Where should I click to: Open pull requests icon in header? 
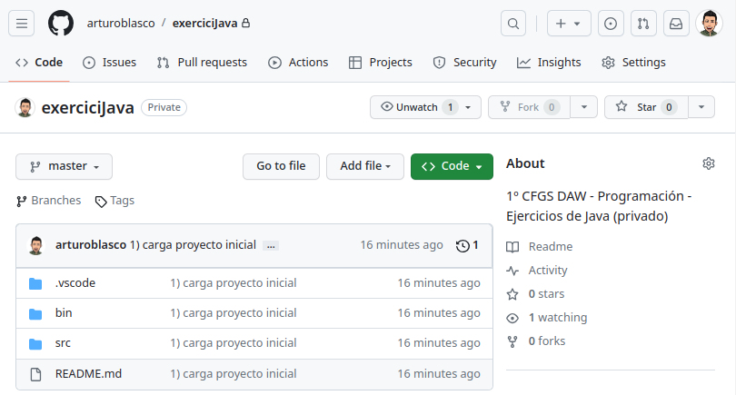(643, 24)
